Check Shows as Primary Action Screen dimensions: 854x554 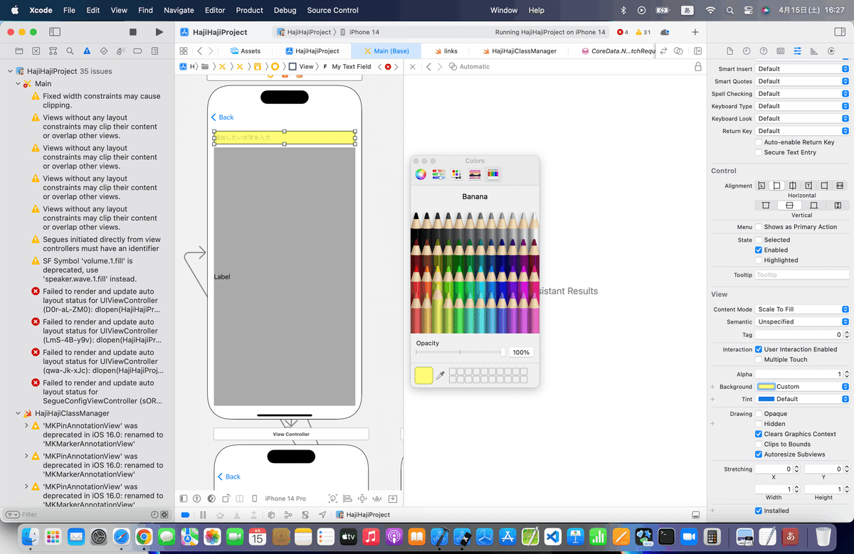(759, 227)
